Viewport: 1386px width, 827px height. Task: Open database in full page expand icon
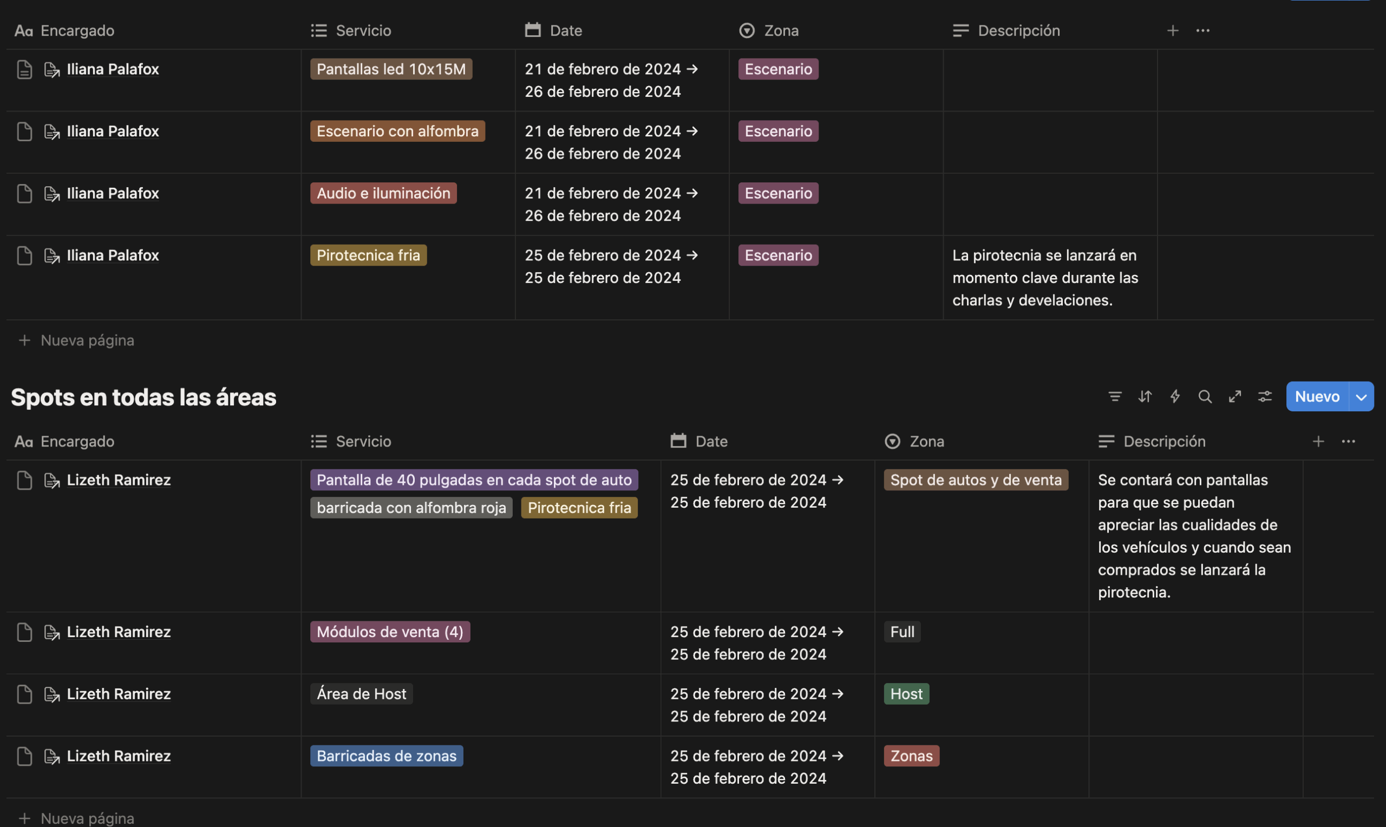click(1235, 396)
